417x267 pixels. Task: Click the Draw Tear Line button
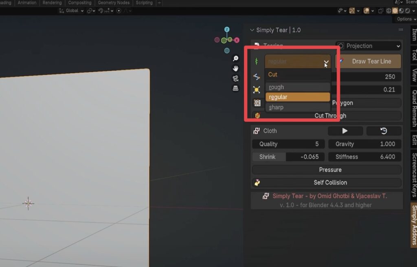[x=368, y=61]
